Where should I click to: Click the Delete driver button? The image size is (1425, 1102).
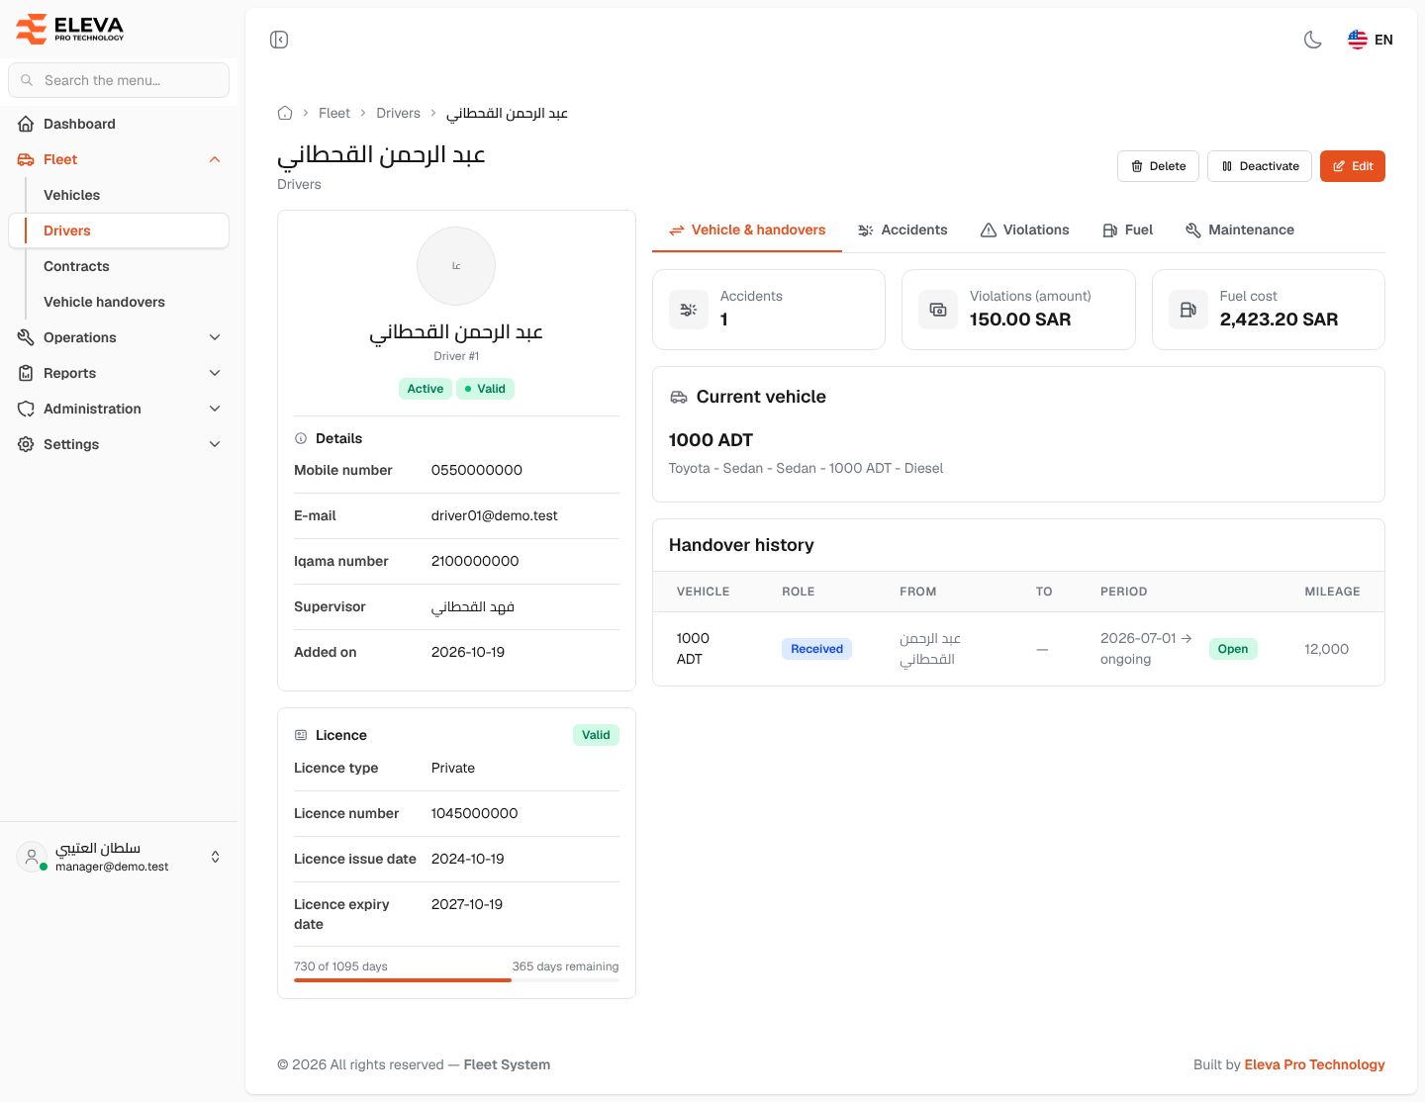[x=1158, y=166]
